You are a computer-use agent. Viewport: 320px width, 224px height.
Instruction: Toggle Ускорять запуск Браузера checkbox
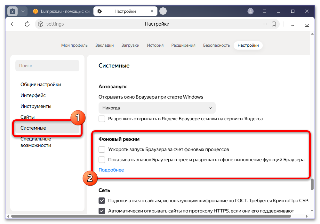tap(102, 149)
